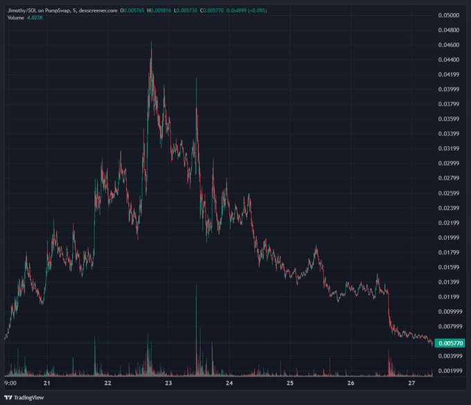
Task: Click the 0.003999 price axis label
Action: 450,356
